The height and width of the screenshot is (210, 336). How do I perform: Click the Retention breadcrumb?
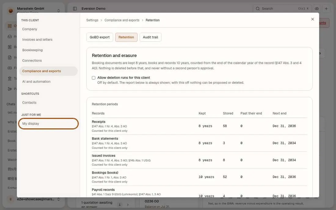tap(152, 20)
